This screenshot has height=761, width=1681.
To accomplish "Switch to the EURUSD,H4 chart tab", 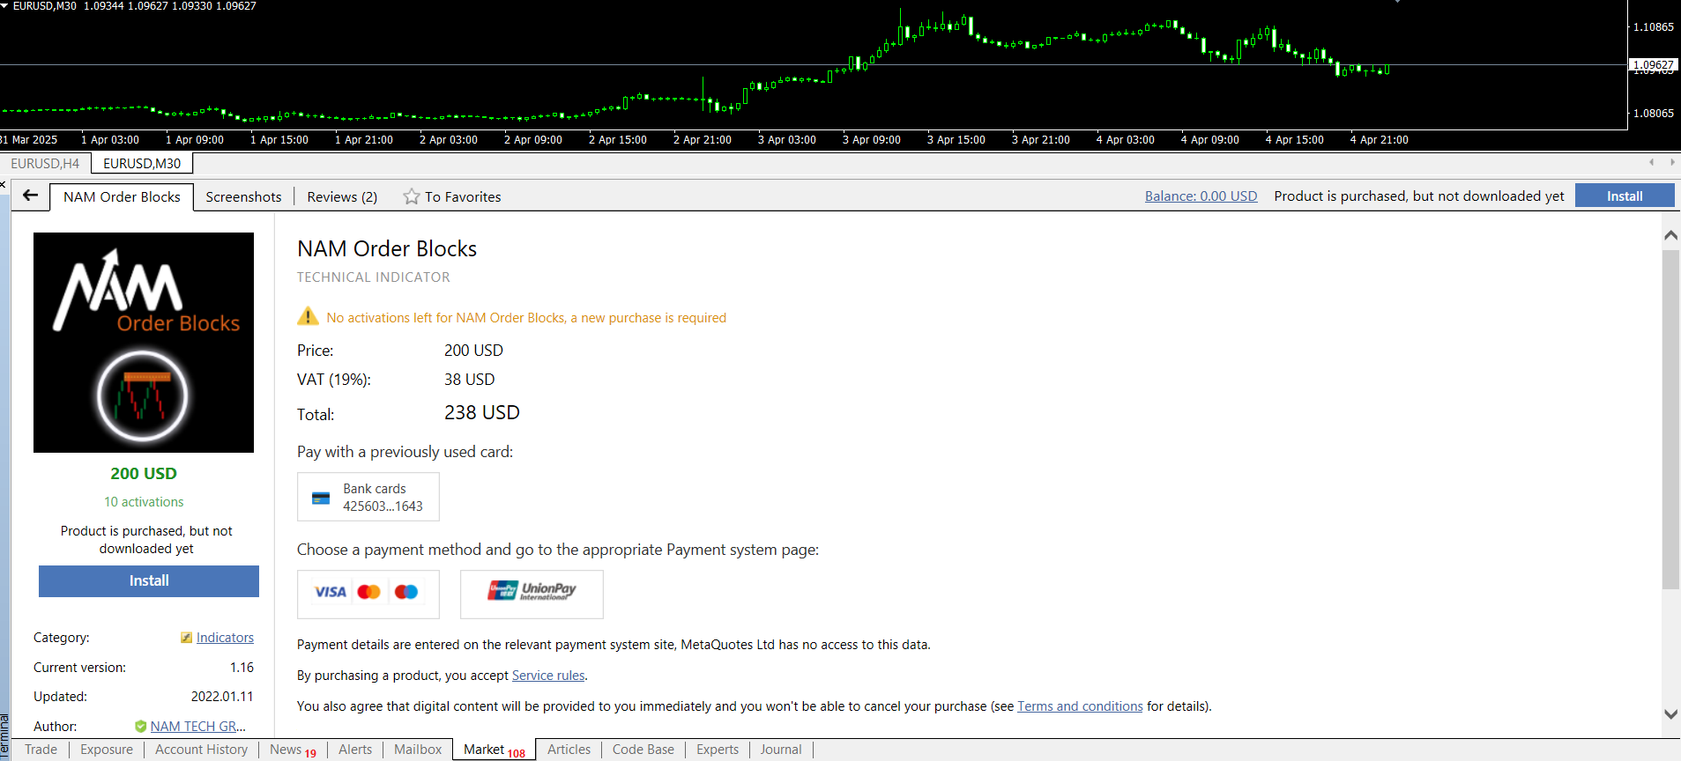I will point(45,163).
